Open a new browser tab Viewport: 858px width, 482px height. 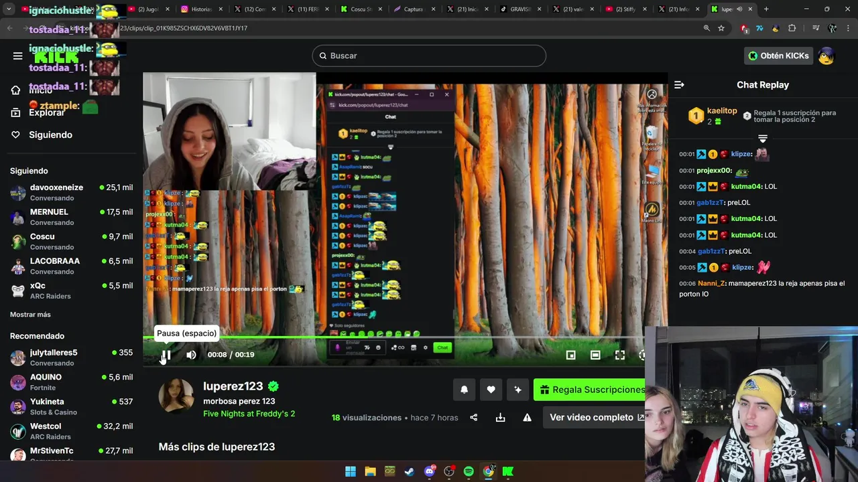click(x=766, y=9)
